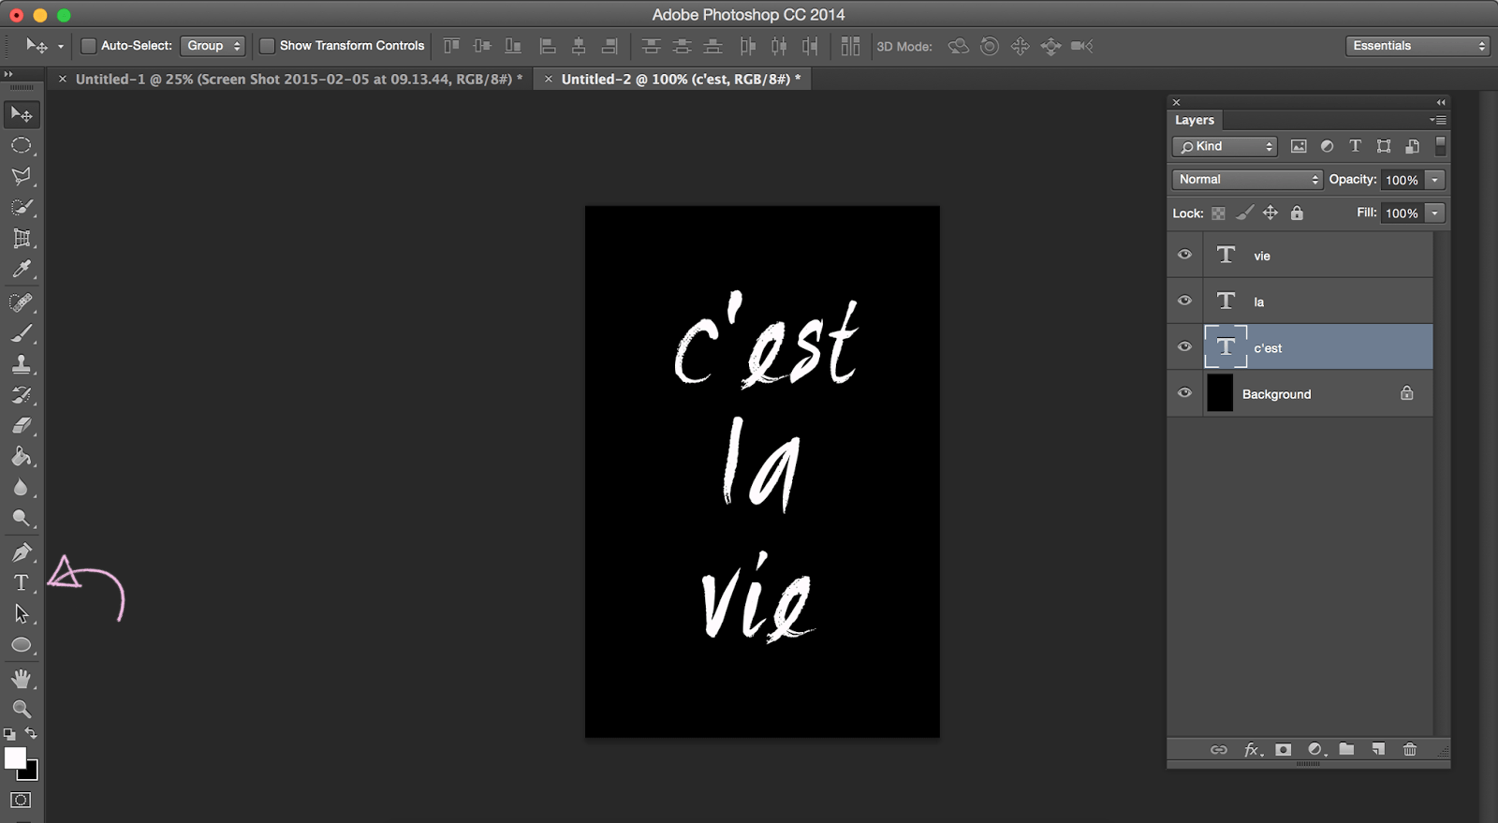The image size is (1498, 823).
Task: Select the Crop tool
Action: point(22,238)
